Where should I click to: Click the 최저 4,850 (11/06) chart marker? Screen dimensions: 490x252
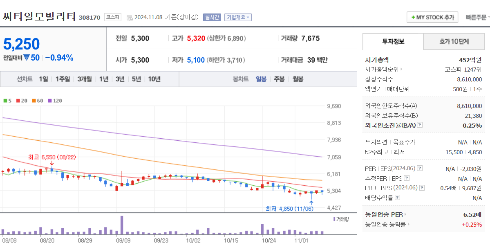289,209
